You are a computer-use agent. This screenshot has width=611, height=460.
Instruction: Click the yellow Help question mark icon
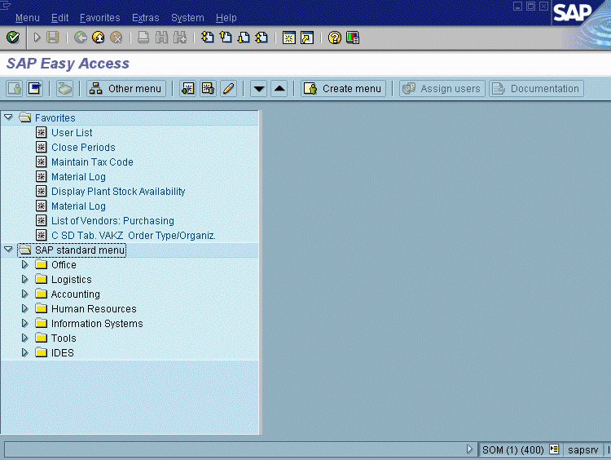coord(334,38)
